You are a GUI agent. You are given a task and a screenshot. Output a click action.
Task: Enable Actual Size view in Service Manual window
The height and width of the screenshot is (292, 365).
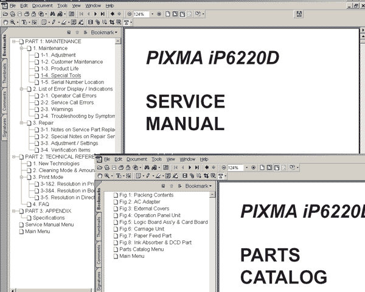pyautogui.click(x=168, y=14)
